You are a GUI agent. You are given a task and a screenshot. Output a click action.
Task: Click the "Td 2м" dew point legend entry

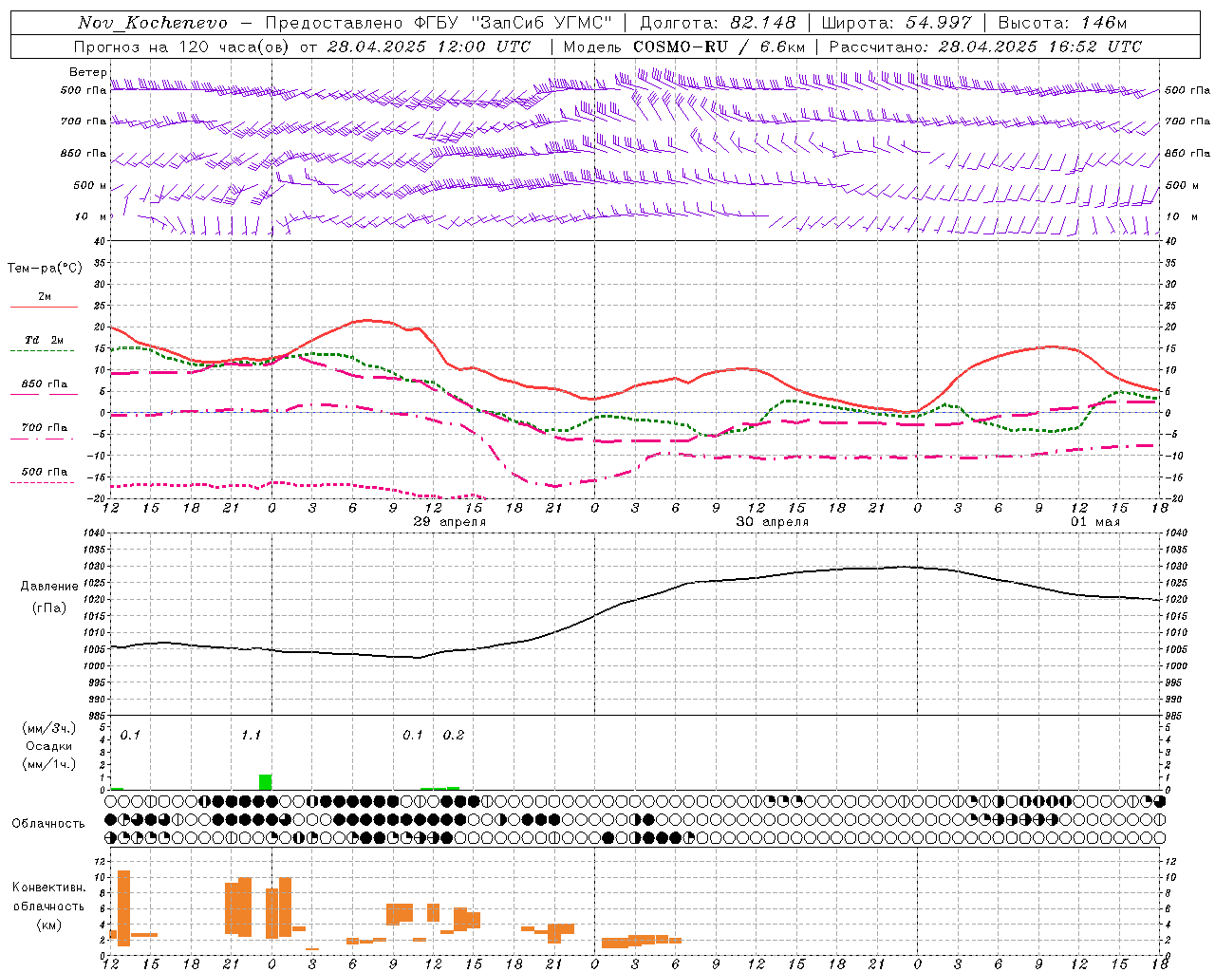pyautogui.click(x=44, y=340)
